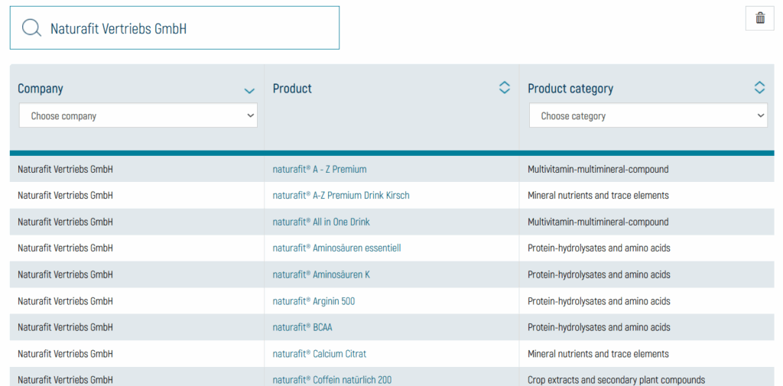Click the search field with Naturafit Vertriebs GmbH
The width and height of the screenshot is (783, 386).
(x=174, y=28)
